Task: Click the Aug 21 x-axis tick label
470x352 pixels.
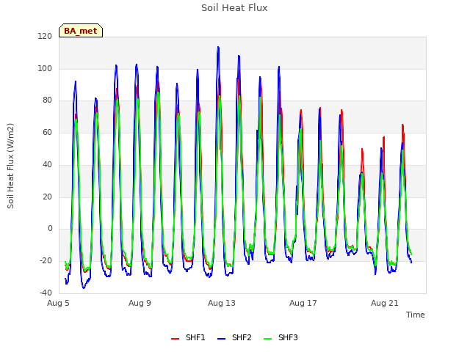Action: [x=385, y=303]
